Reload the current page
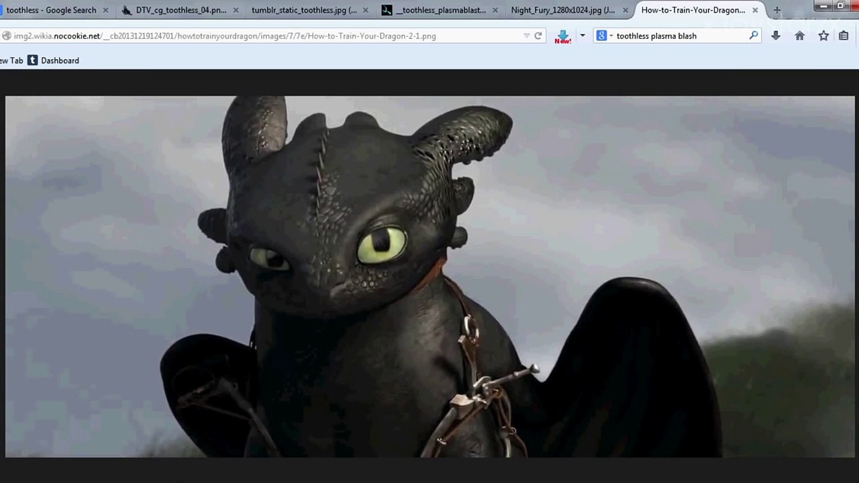The width and height of the screenshot is (859, 483). 538,36
